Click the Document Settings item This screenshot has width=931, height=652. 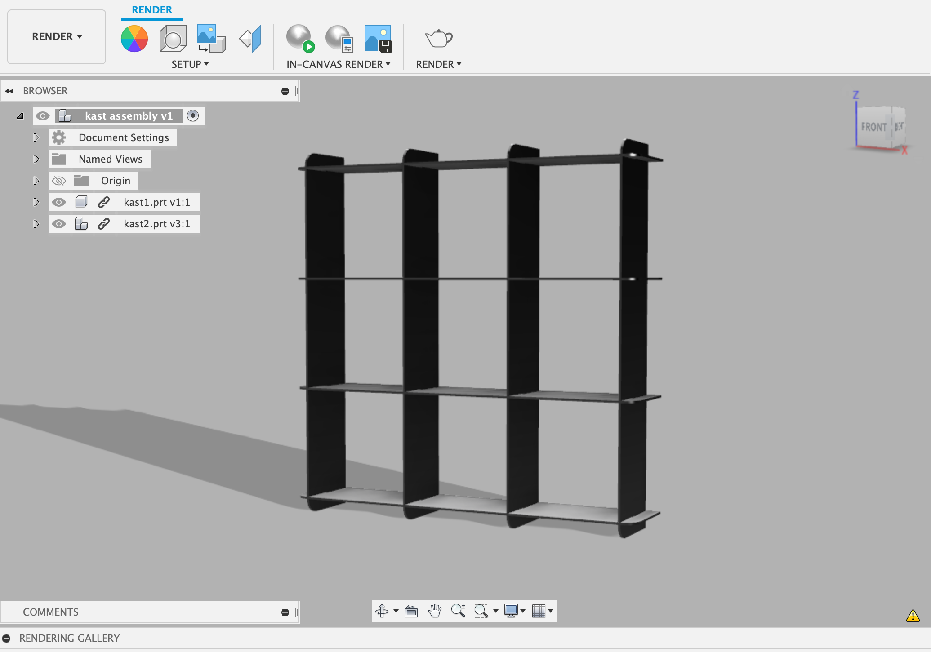pos(124,137)
